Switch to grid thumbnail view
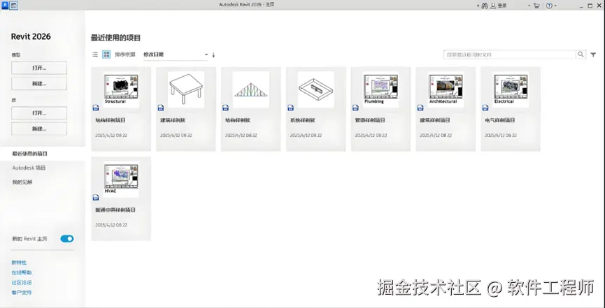This screenshot has height=308, width=605. coord(106,54)
